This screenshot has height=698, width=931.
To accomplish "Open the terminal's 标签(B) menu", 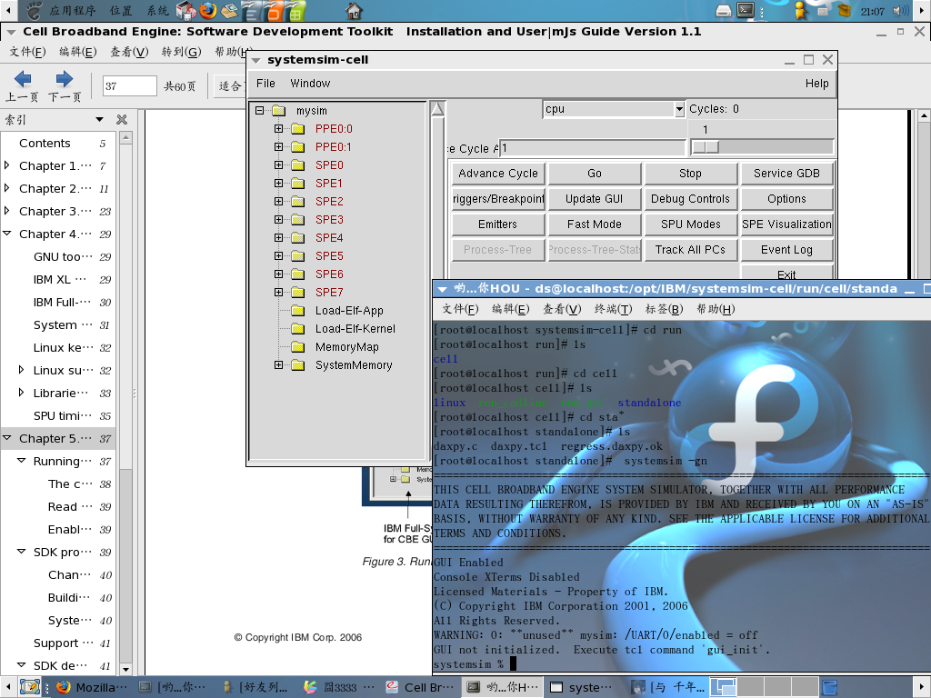I will point(664,309).
